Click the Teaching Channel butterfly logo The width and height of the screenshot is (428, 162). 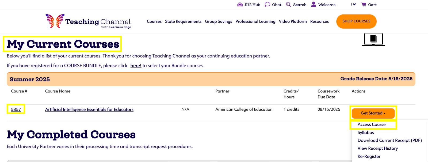click(55, 21)
